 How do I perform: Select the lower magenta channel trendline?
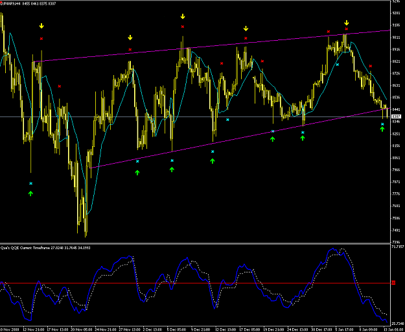pyautogui.click(x=240, y=138)
